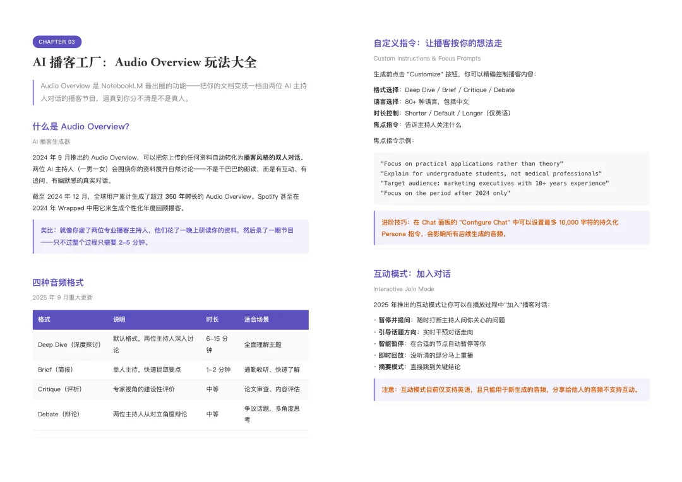Select the Brief（简报）table row
The height and width of the screenshot is (482, 682).
coord(170,370)
